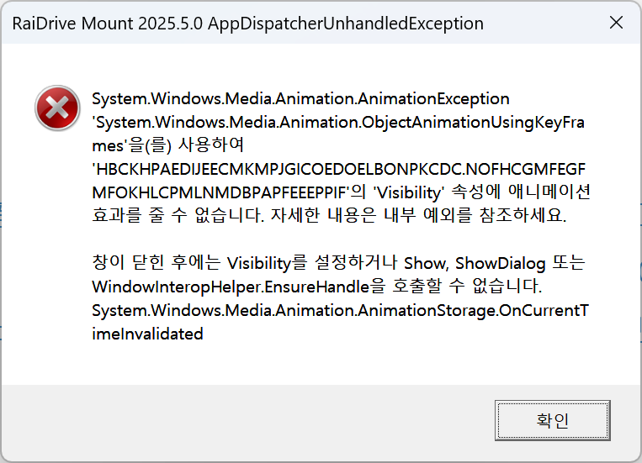Click the 확인 button
The height and width of the screenshot is (463, 642).
(x=552, y=420)
